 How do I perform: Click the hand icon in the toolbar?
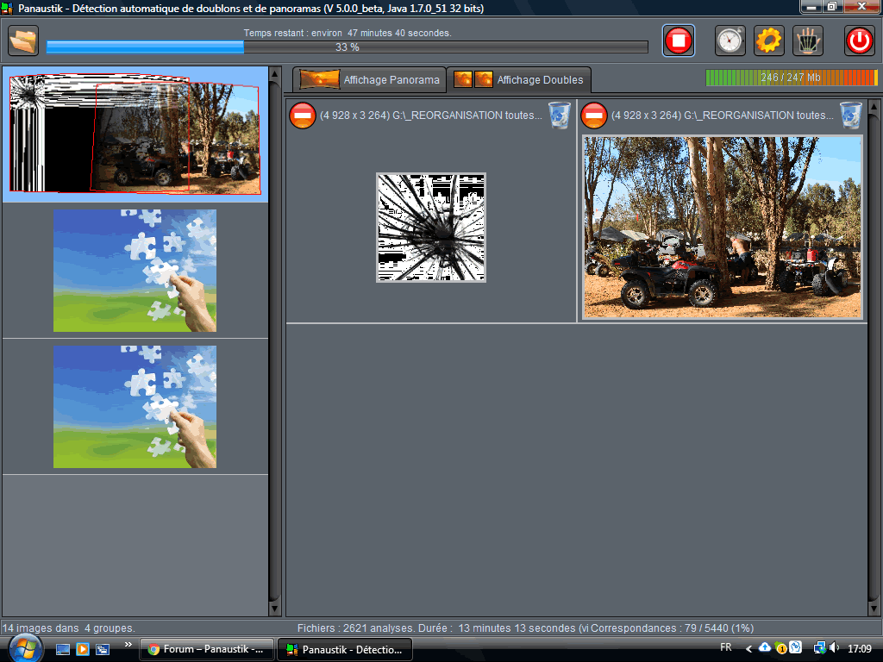click(x=808, y=41)
